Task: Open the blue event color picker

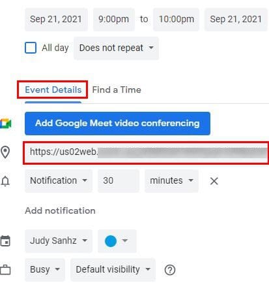Action: [117, 241]
